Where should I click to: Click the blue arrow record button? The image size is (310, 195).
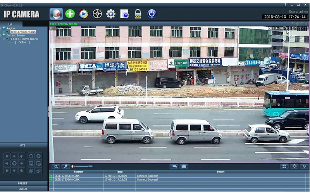[174, 166]
